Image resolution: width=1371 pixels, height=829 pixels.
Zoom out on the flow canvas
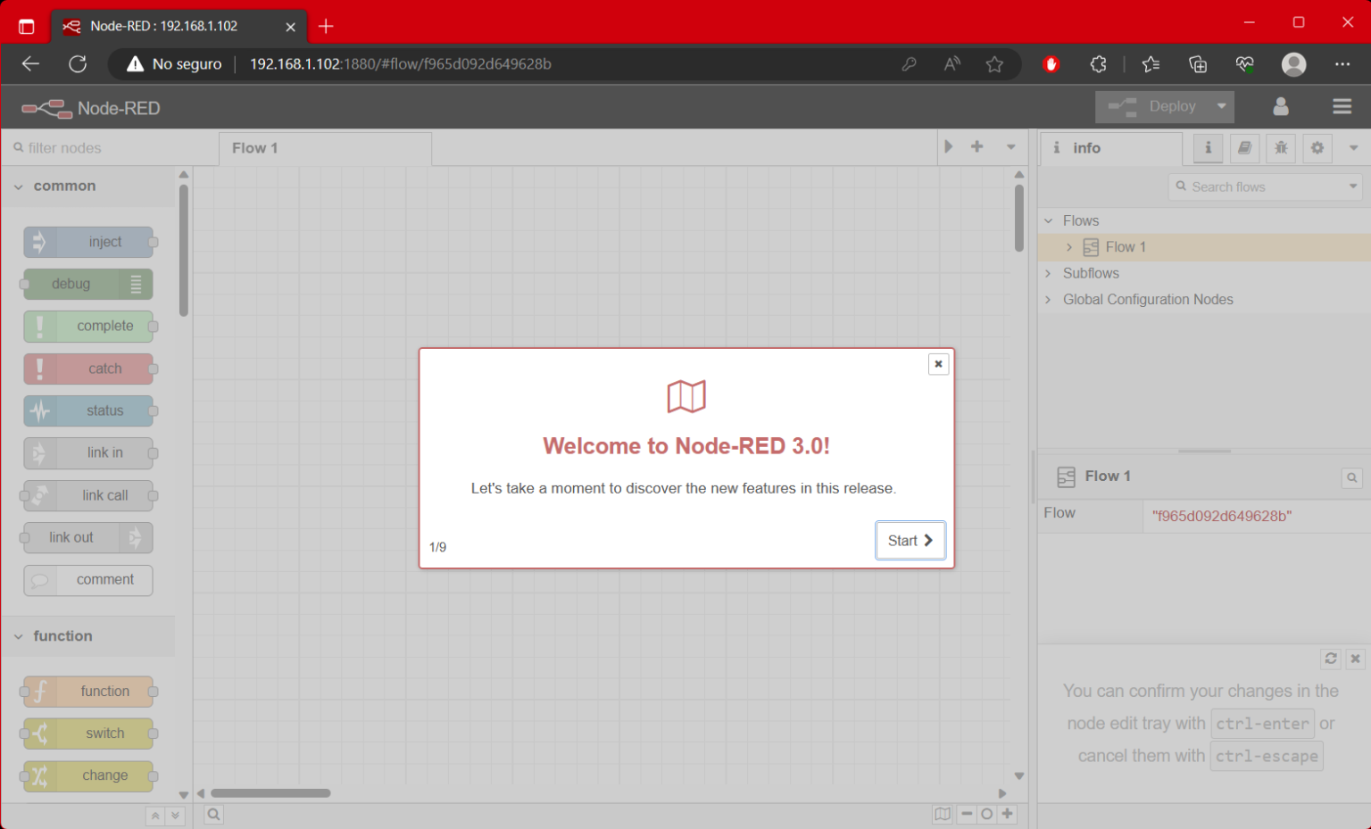966,814
